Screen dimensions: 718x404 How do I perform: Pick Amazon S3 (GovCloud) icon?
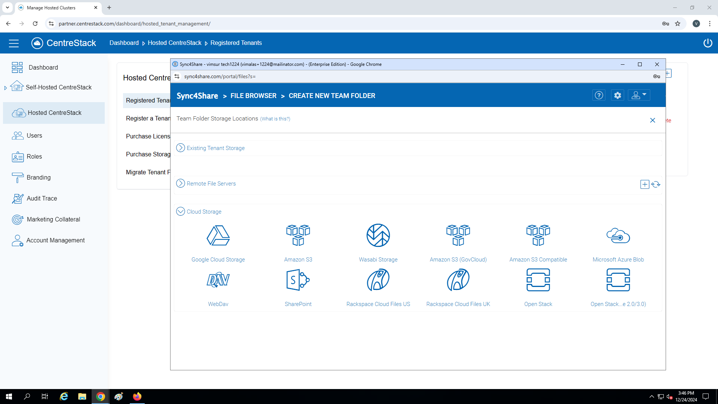pos(458,235)
